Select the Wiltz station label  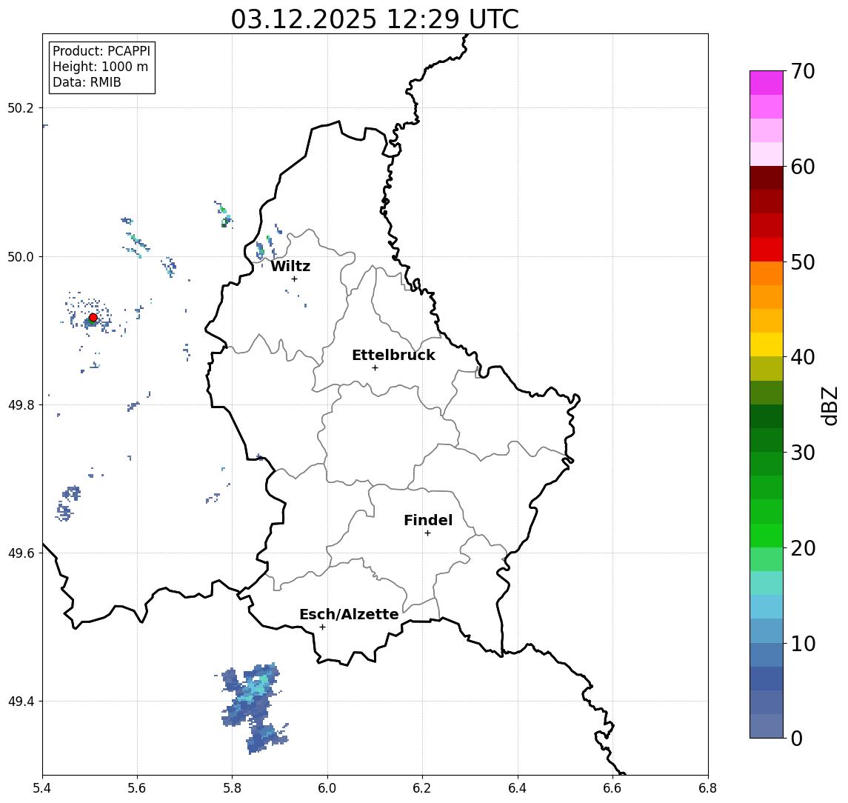pyautogui.click(x=290, y=266)
